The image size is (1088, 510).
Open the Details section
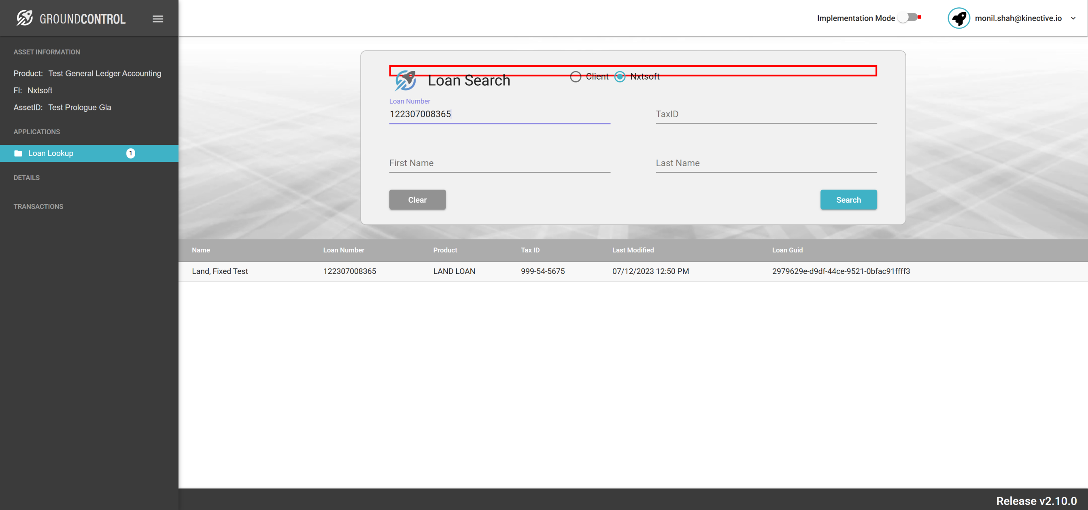tap(27, 178)
